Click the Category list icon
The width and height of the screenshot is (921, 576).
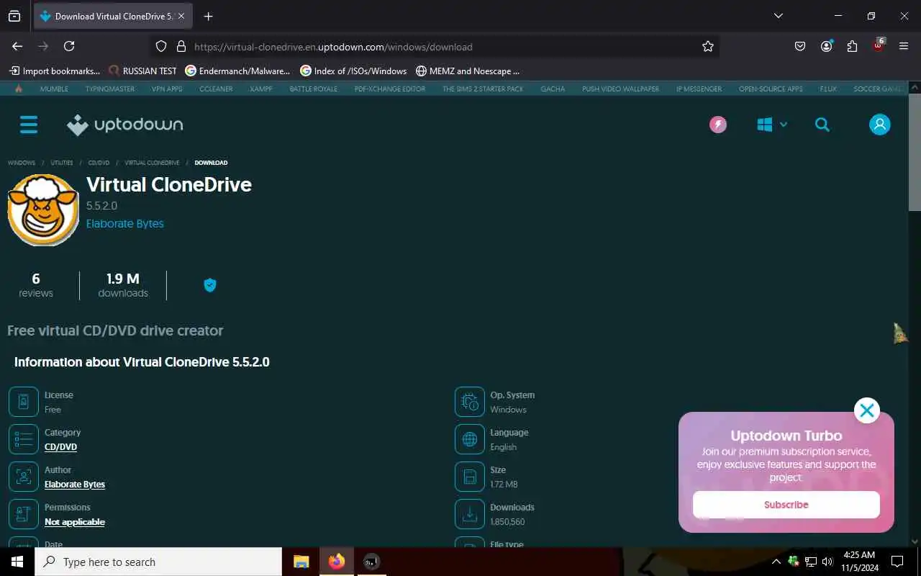click(24, 439)
